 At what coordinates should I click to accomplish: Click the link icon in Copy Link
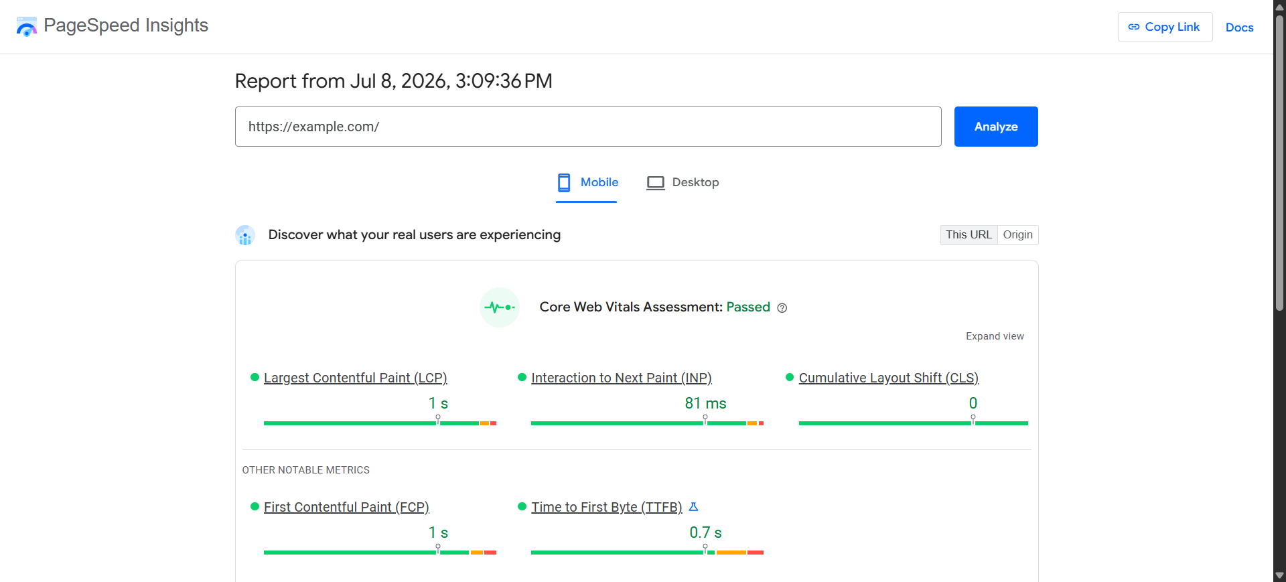1134,27
